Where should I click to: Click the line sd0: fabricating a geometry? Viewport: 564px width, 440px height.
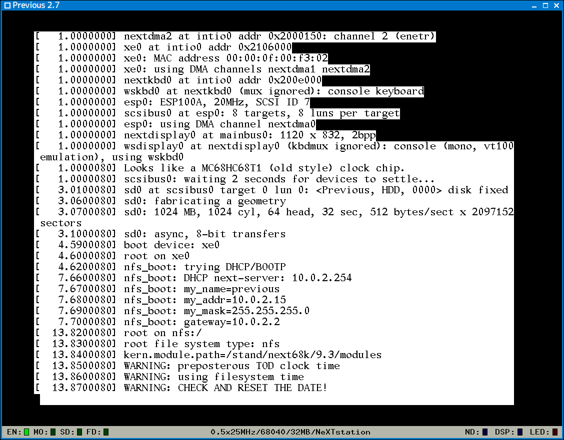tap(160, 201)
